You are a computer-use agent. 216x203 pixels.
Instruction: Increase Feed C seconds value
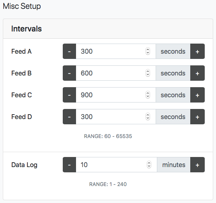pyautogui.click(x=197, y=95)
